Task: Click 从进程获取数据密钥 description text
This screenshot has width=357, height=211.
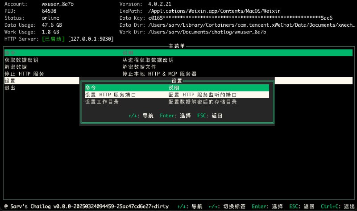Action: [x=148, y=60]
